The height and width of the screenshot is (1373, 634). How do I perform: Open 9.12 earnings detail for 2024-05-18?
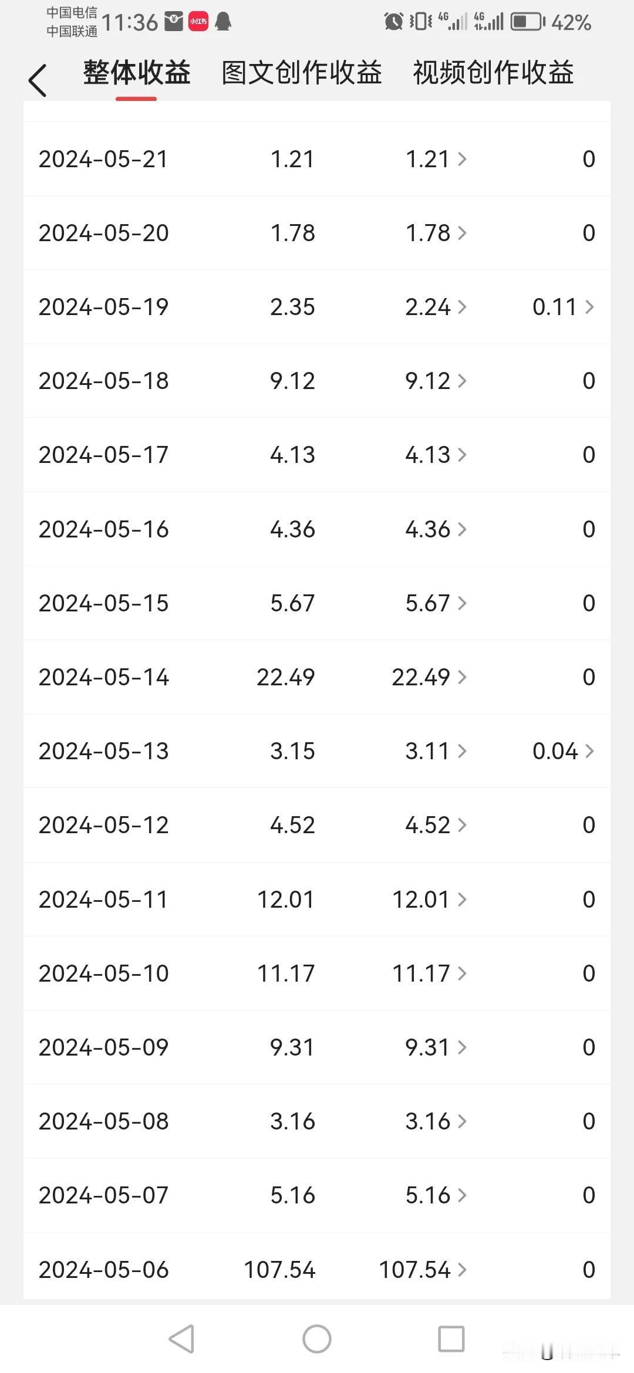pyautogui.click(x=436, y=381)
